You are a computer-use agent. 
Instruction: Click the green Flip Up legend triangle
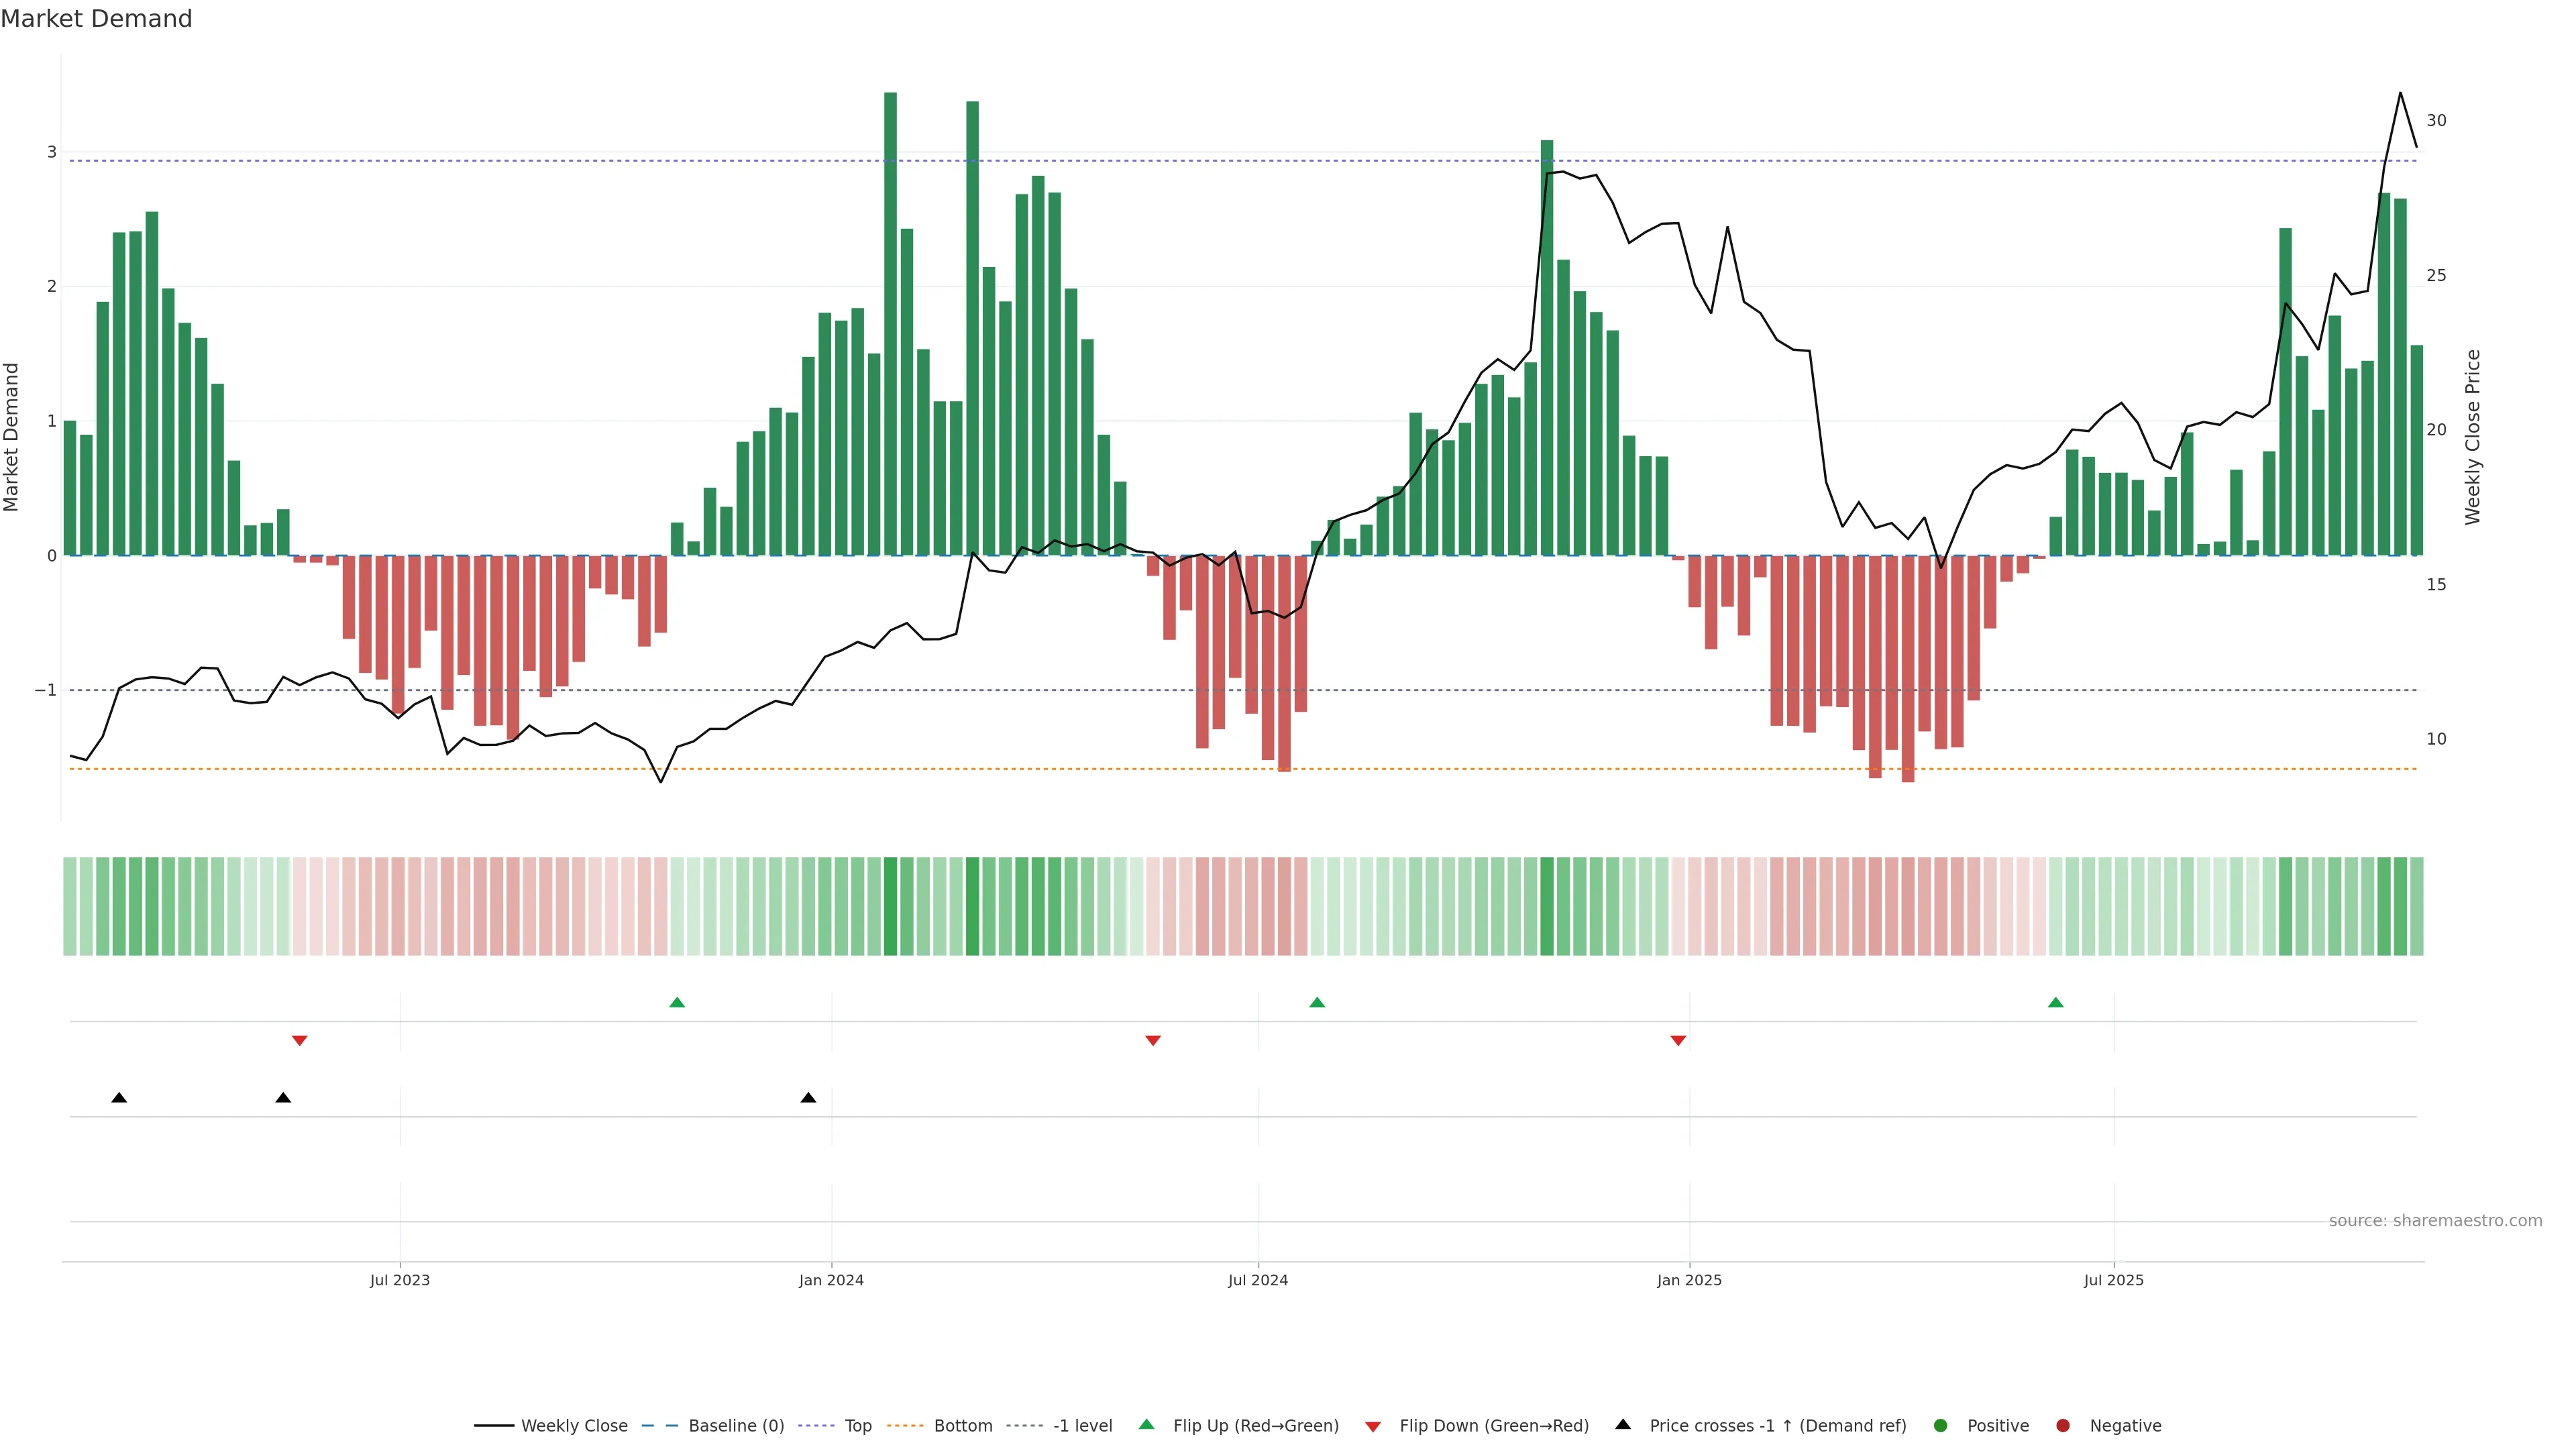[x=1146, y=1424]
